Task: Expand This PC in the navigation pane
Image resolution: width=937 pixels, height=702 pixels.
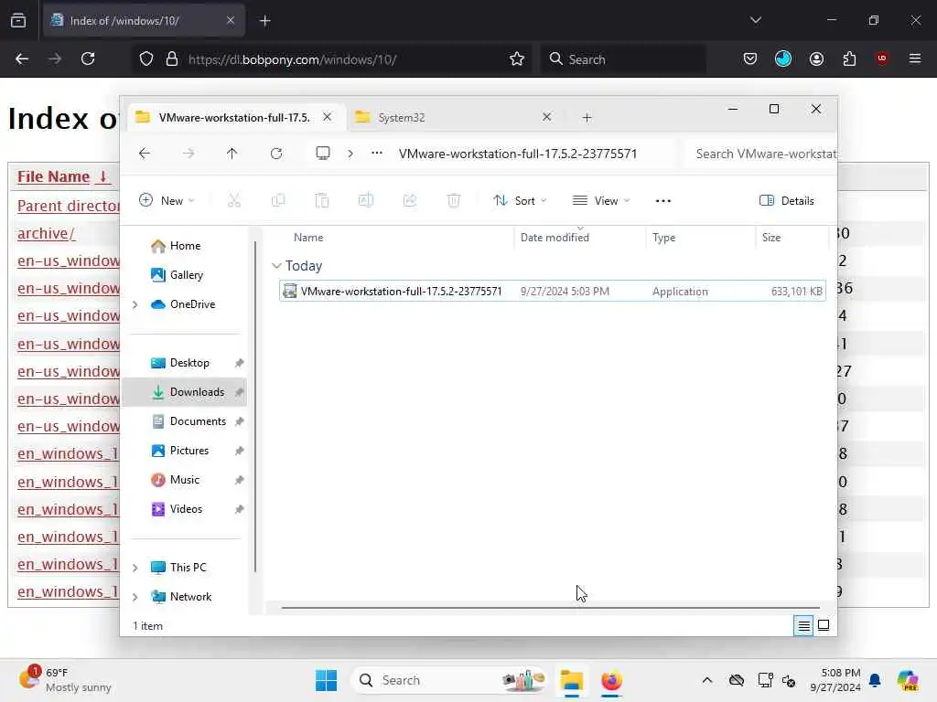Action: [135, 567]
